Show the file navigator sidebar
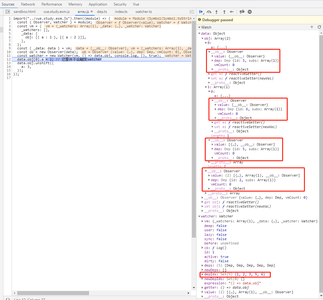This screenshot has height=300, width=323. [x=8, y=12]
